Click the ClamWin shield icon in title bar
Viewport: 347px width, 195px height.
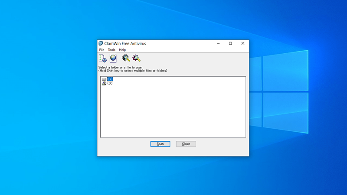coord(101,44)
